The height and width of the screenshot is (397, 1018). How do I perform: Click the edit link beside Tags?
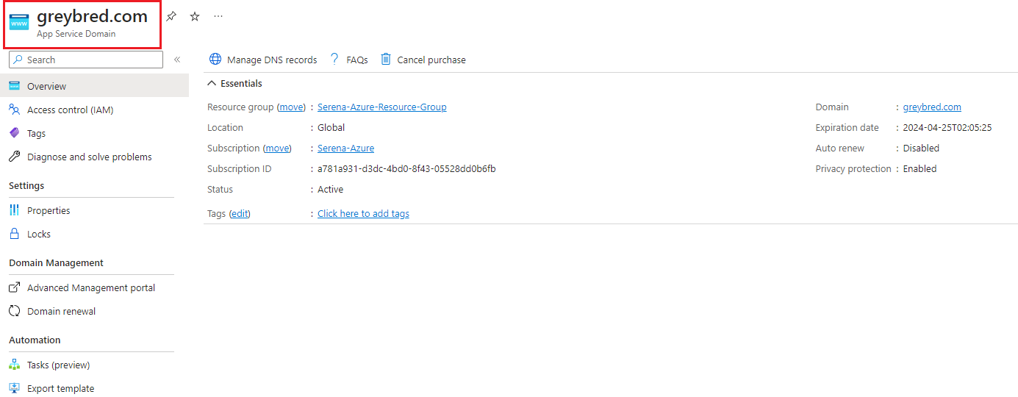coord(240,213)
